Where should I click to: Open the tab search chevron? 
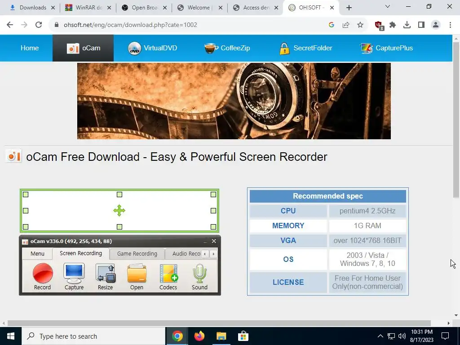(388, 6)
